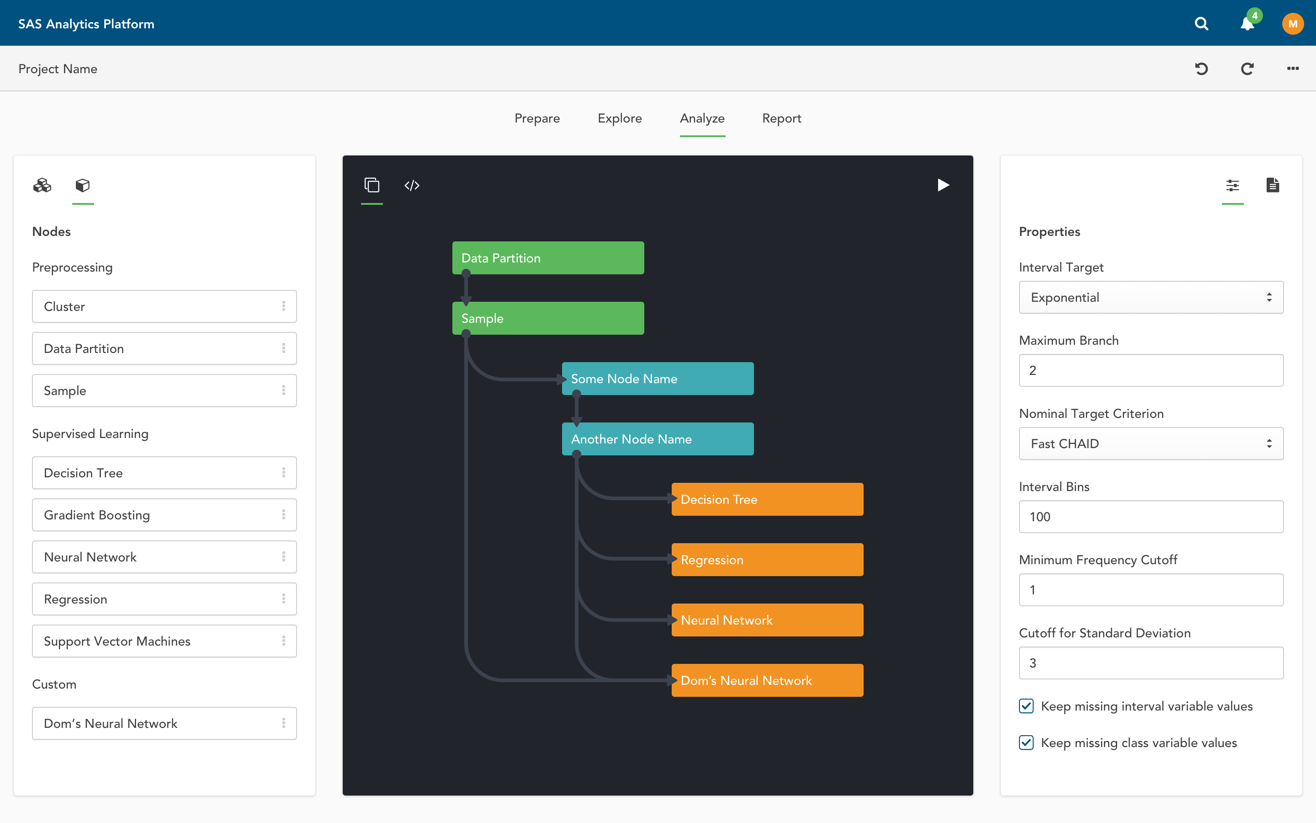
Task: Switch to the Prepare tab
Action: (537, 119)
